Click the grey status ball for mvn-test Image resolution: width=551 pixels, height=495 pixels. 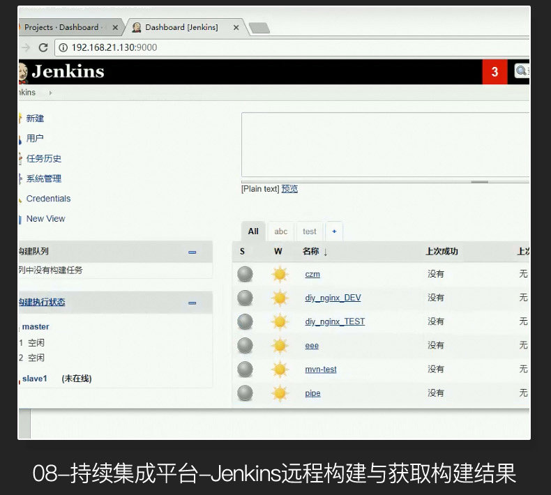(x=245, y=370)
